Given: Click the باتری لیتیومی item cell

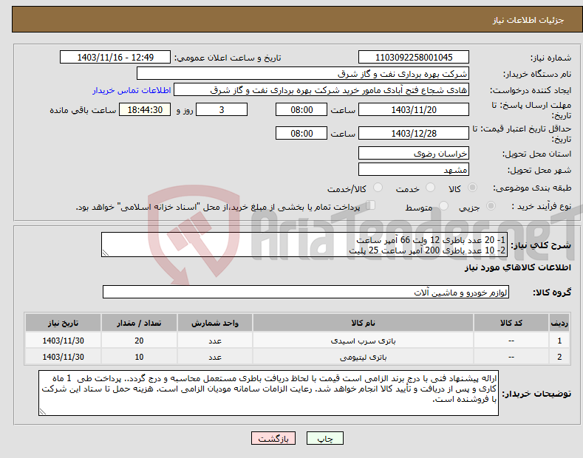Looking at the screenshot, I should click(363, 357).
